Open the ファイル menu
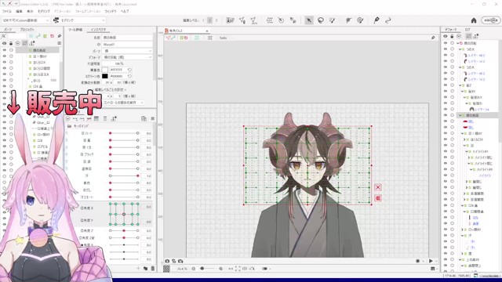 coord(7,11)
